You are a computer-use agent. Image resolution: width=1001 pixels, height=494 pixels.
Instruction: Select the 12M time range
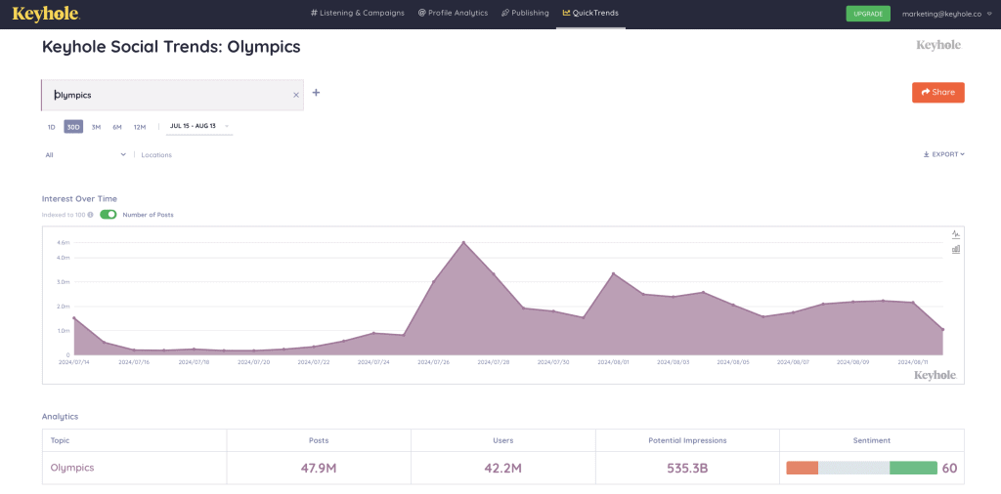[140, 127]
